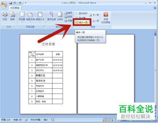This screenshot has width=158, height=123.
Task: Click the 显示比例 magnifier zoom button
Action: tap(52, 16)
